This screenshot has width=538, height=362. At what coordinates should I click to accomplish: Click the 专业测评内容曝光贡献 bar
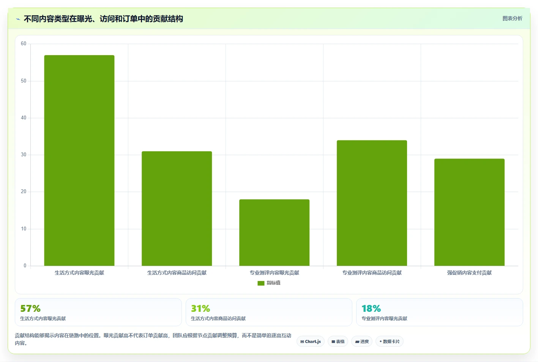click(275, 232)
